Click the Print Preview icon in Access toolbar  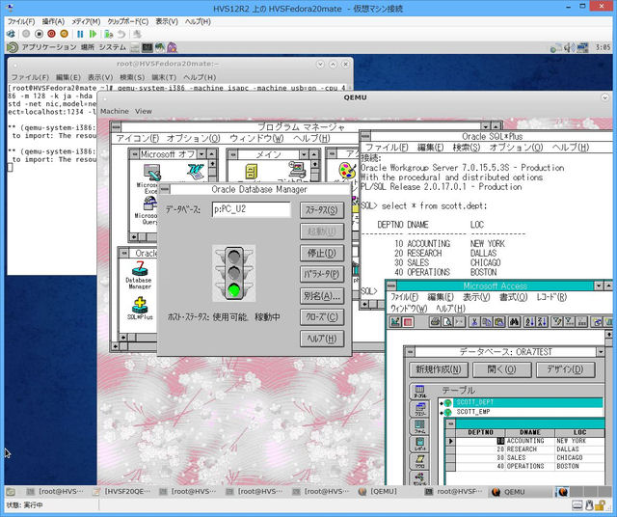[447, 322]
